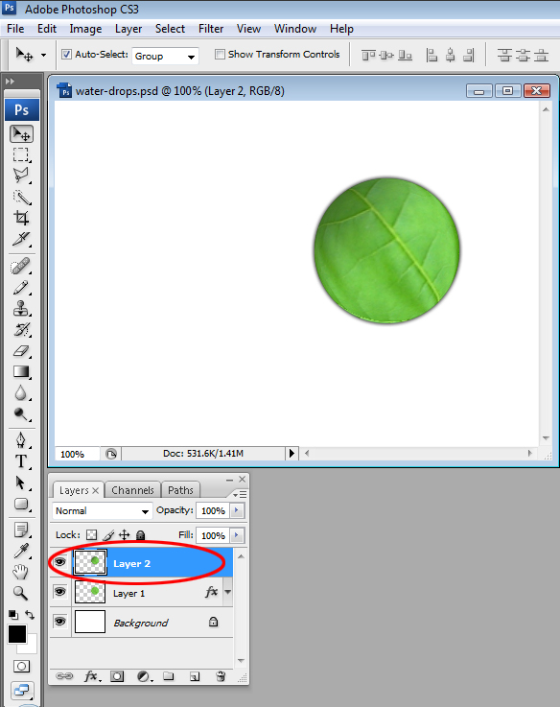
Task: Select the Layer 2 thumbnail
Action: [x=90, y=562]
